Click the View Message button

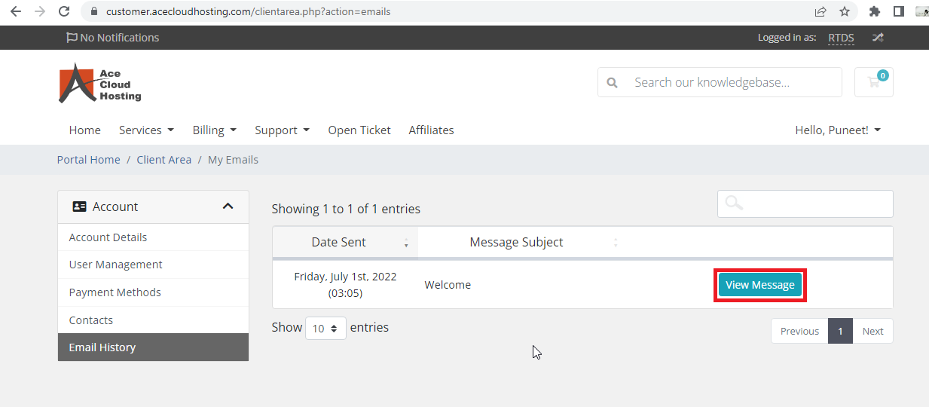pos(760,285)
